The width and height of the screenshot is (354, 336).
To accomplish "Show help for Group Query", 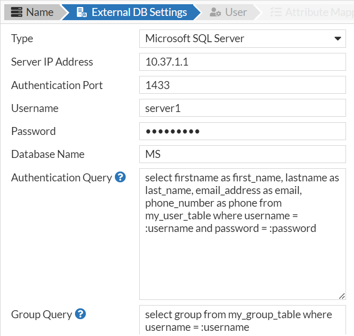I will 80,314.
